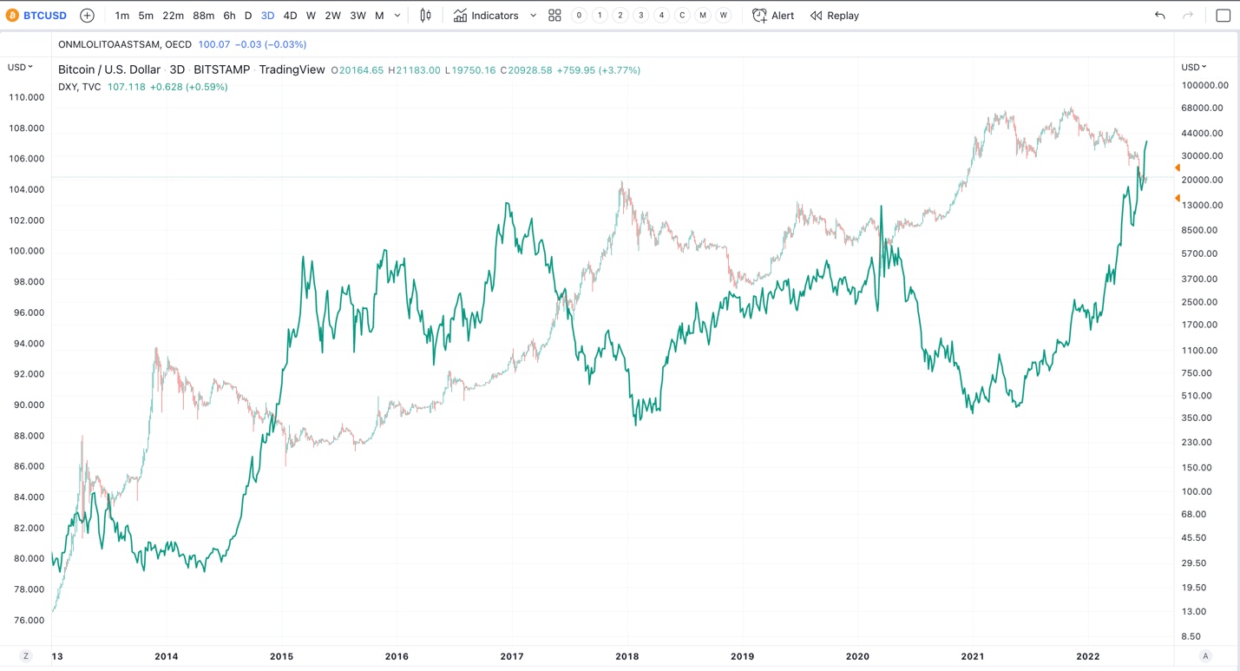1240x671 pixels.
Task: Select the 5m timeframe
Action: 146,16
